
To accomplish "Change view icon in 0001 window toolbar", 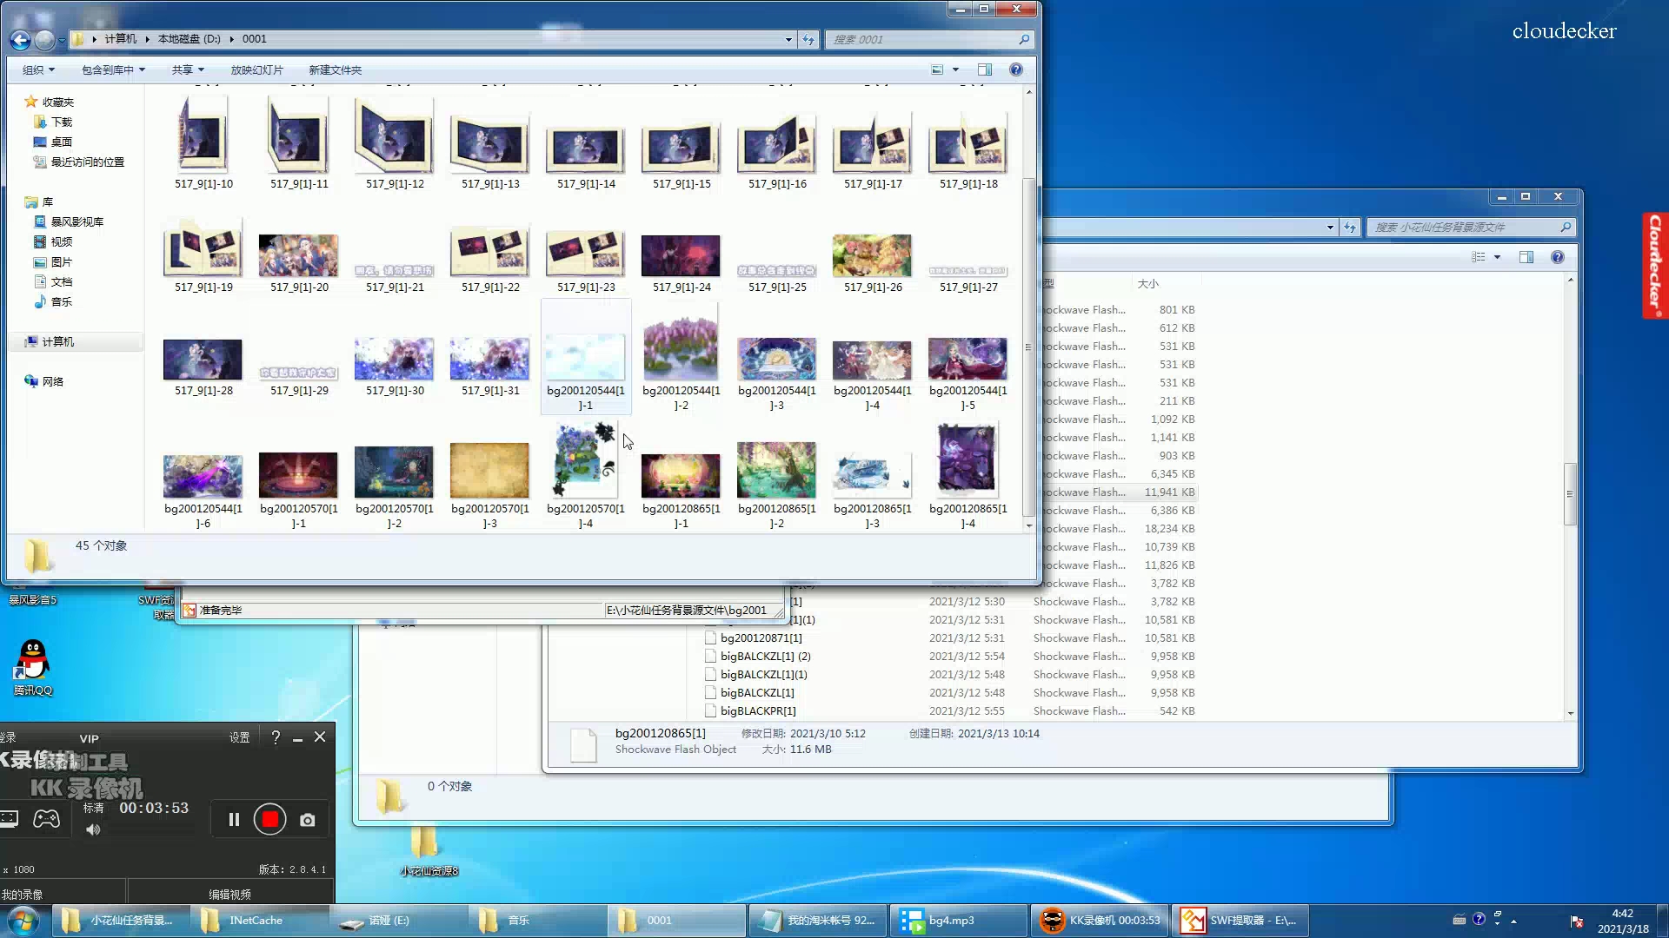I will pyautogui.click(x=937, y=69).
